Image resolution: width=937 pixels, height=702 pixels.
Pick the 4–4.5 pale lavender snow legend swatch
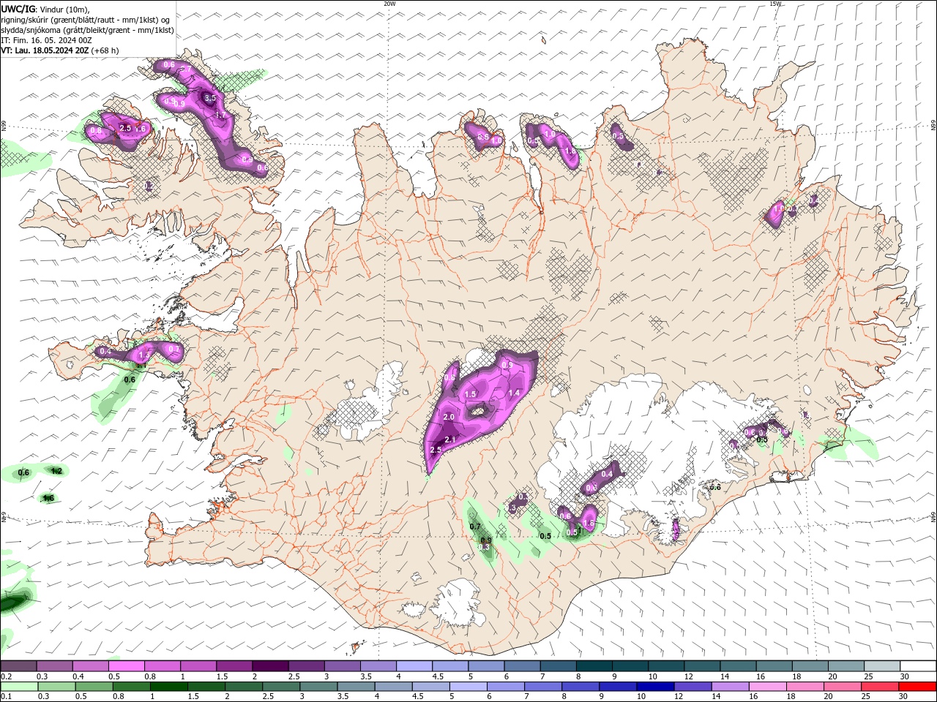click(414, 666)
